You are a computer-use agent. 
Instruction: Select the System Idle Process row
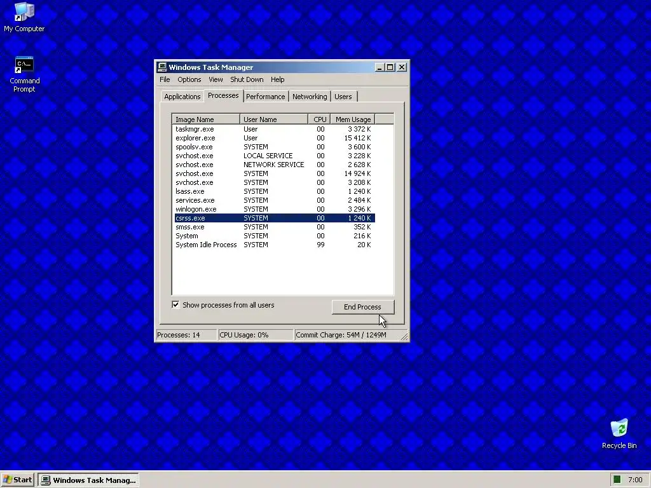(275, 245)
